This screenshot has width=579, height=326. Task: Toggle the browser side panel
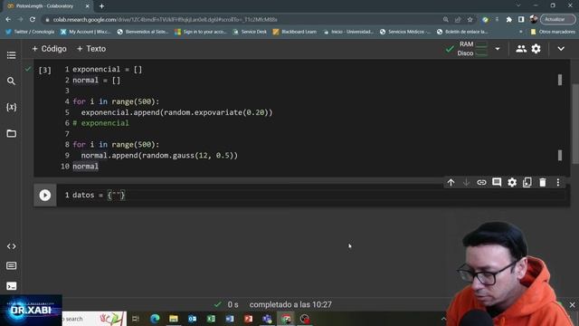[521, 20]
